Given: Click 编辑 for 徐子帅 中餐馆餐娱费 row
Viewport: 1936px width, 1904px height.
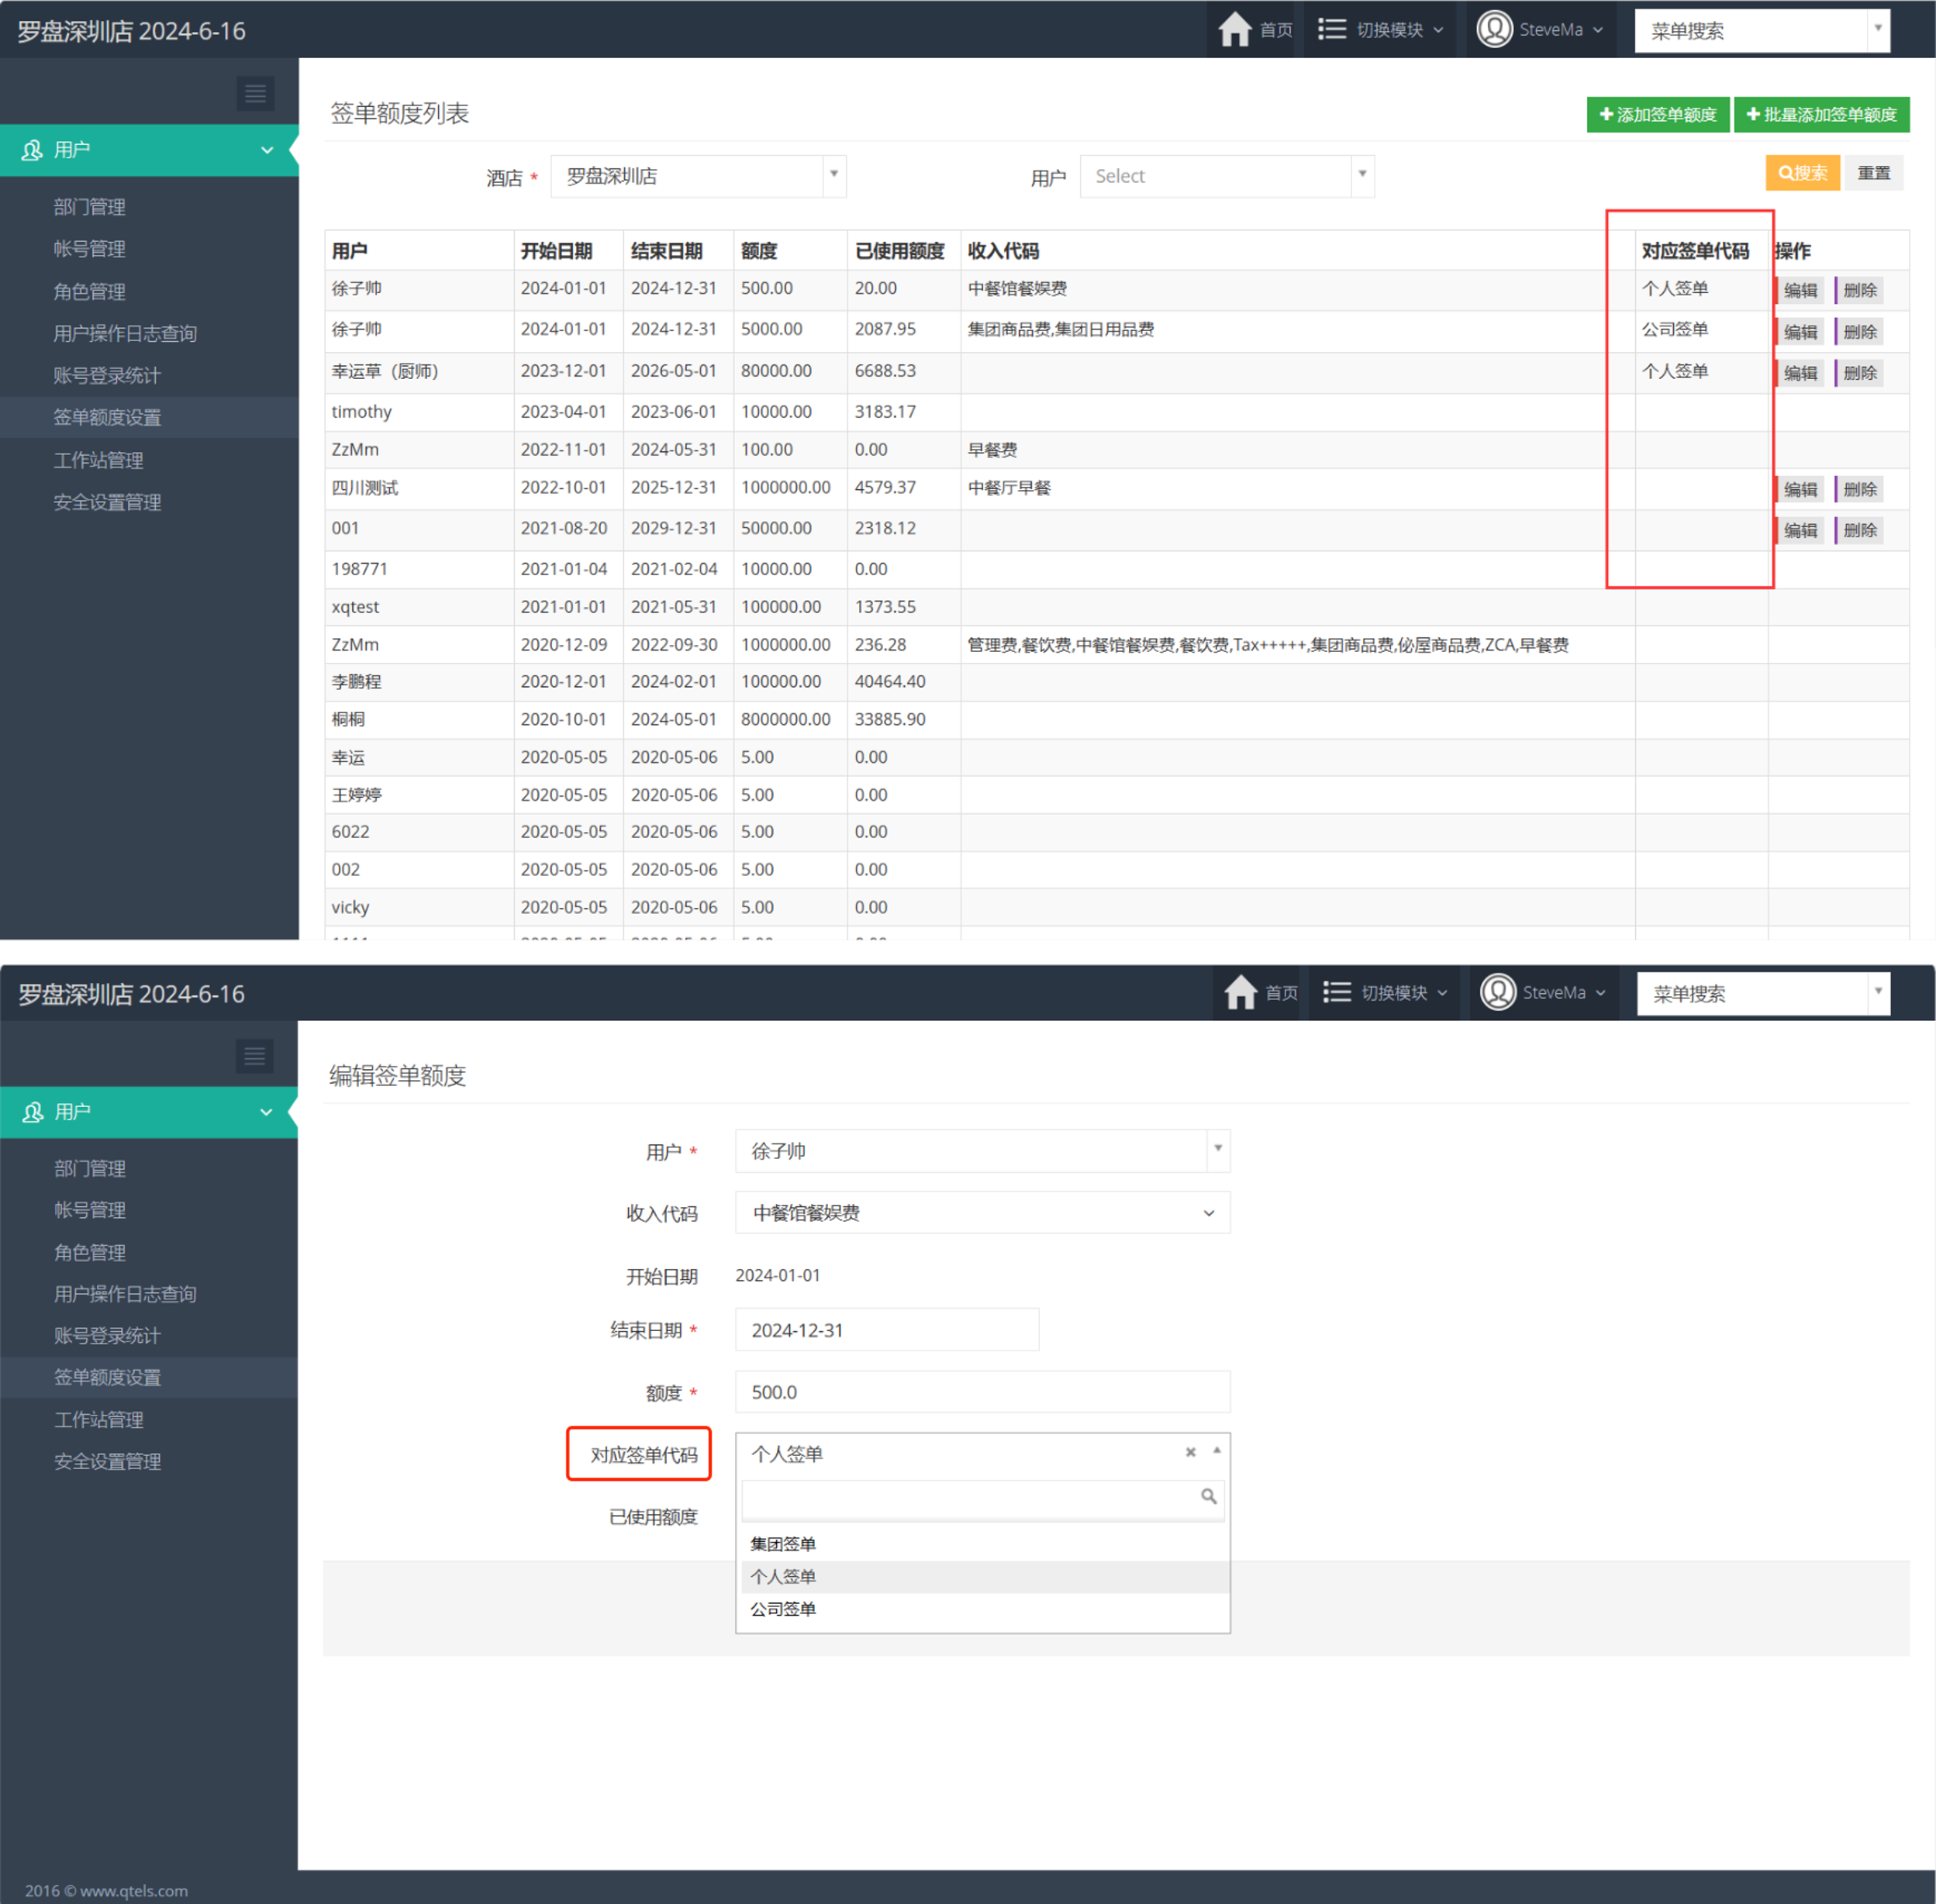Looking at the screenshot, I should [x=1799, y=290].
